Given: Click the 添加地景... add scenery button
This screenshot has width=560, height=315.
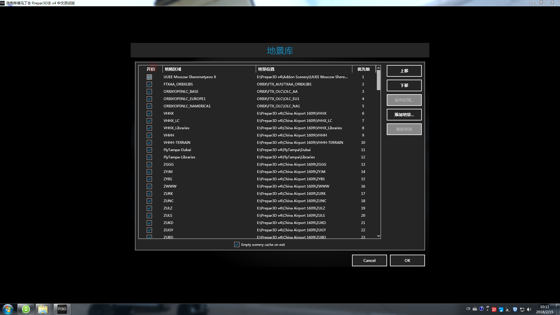Looking at the screenshot, I should pyautogui.click(x=404, y=115).
